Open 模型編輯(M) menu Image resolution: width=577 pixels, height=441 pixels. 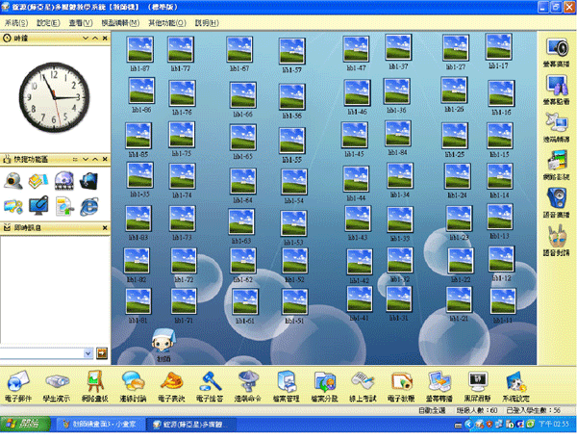point(120,23)
